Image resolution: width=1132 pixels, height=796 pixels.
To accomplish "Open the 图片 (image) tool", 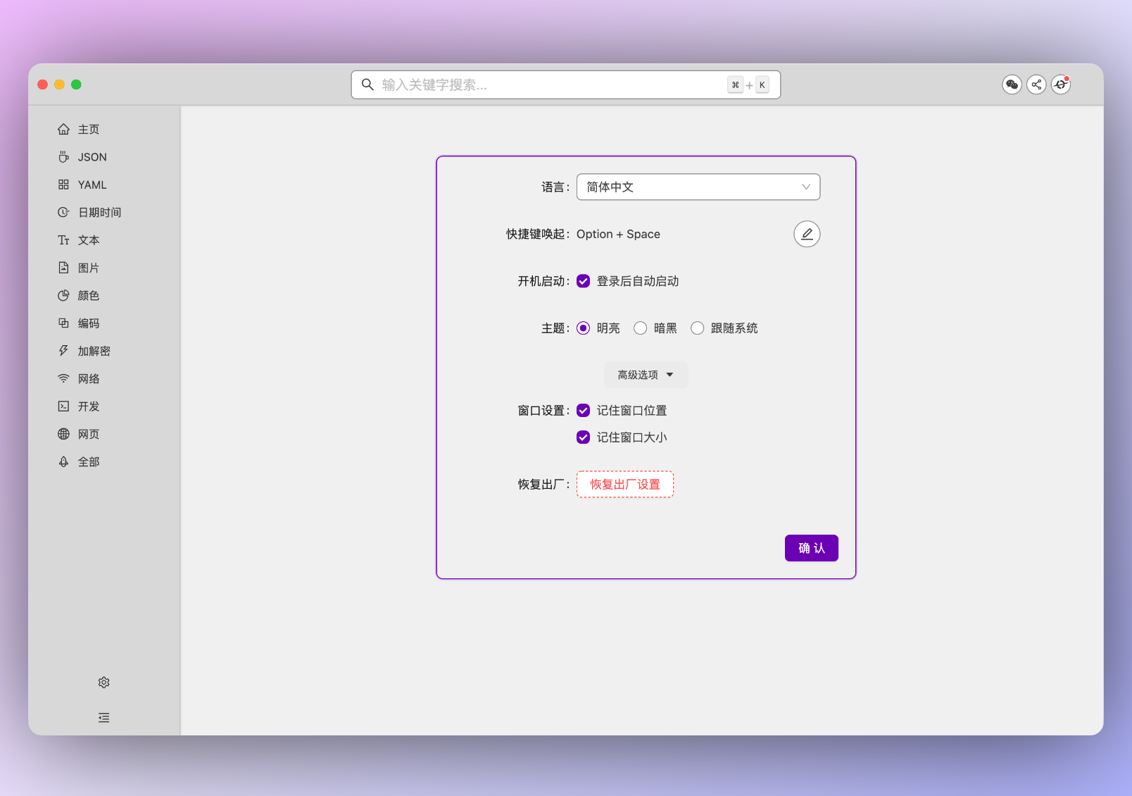I will click(89, 267).
